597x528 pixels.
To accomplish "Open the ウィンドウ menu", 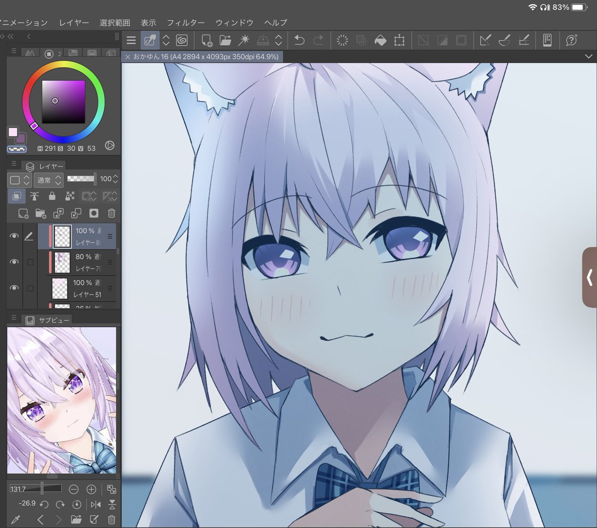I will (234, 22).
